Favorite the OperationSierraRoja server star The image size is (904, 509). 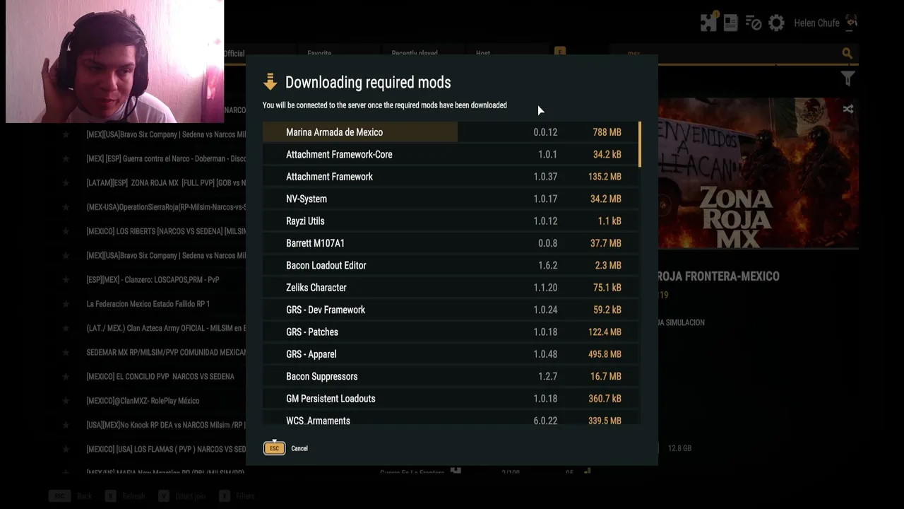pos(66,207)
